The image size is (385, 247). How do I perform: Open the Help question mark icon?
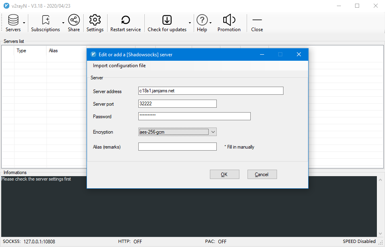tap(202, 20)
